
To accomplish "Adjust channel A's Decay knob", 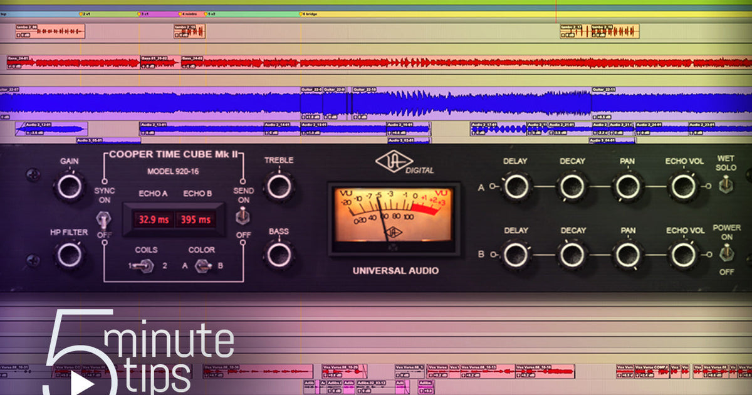I will click(572, 186).
